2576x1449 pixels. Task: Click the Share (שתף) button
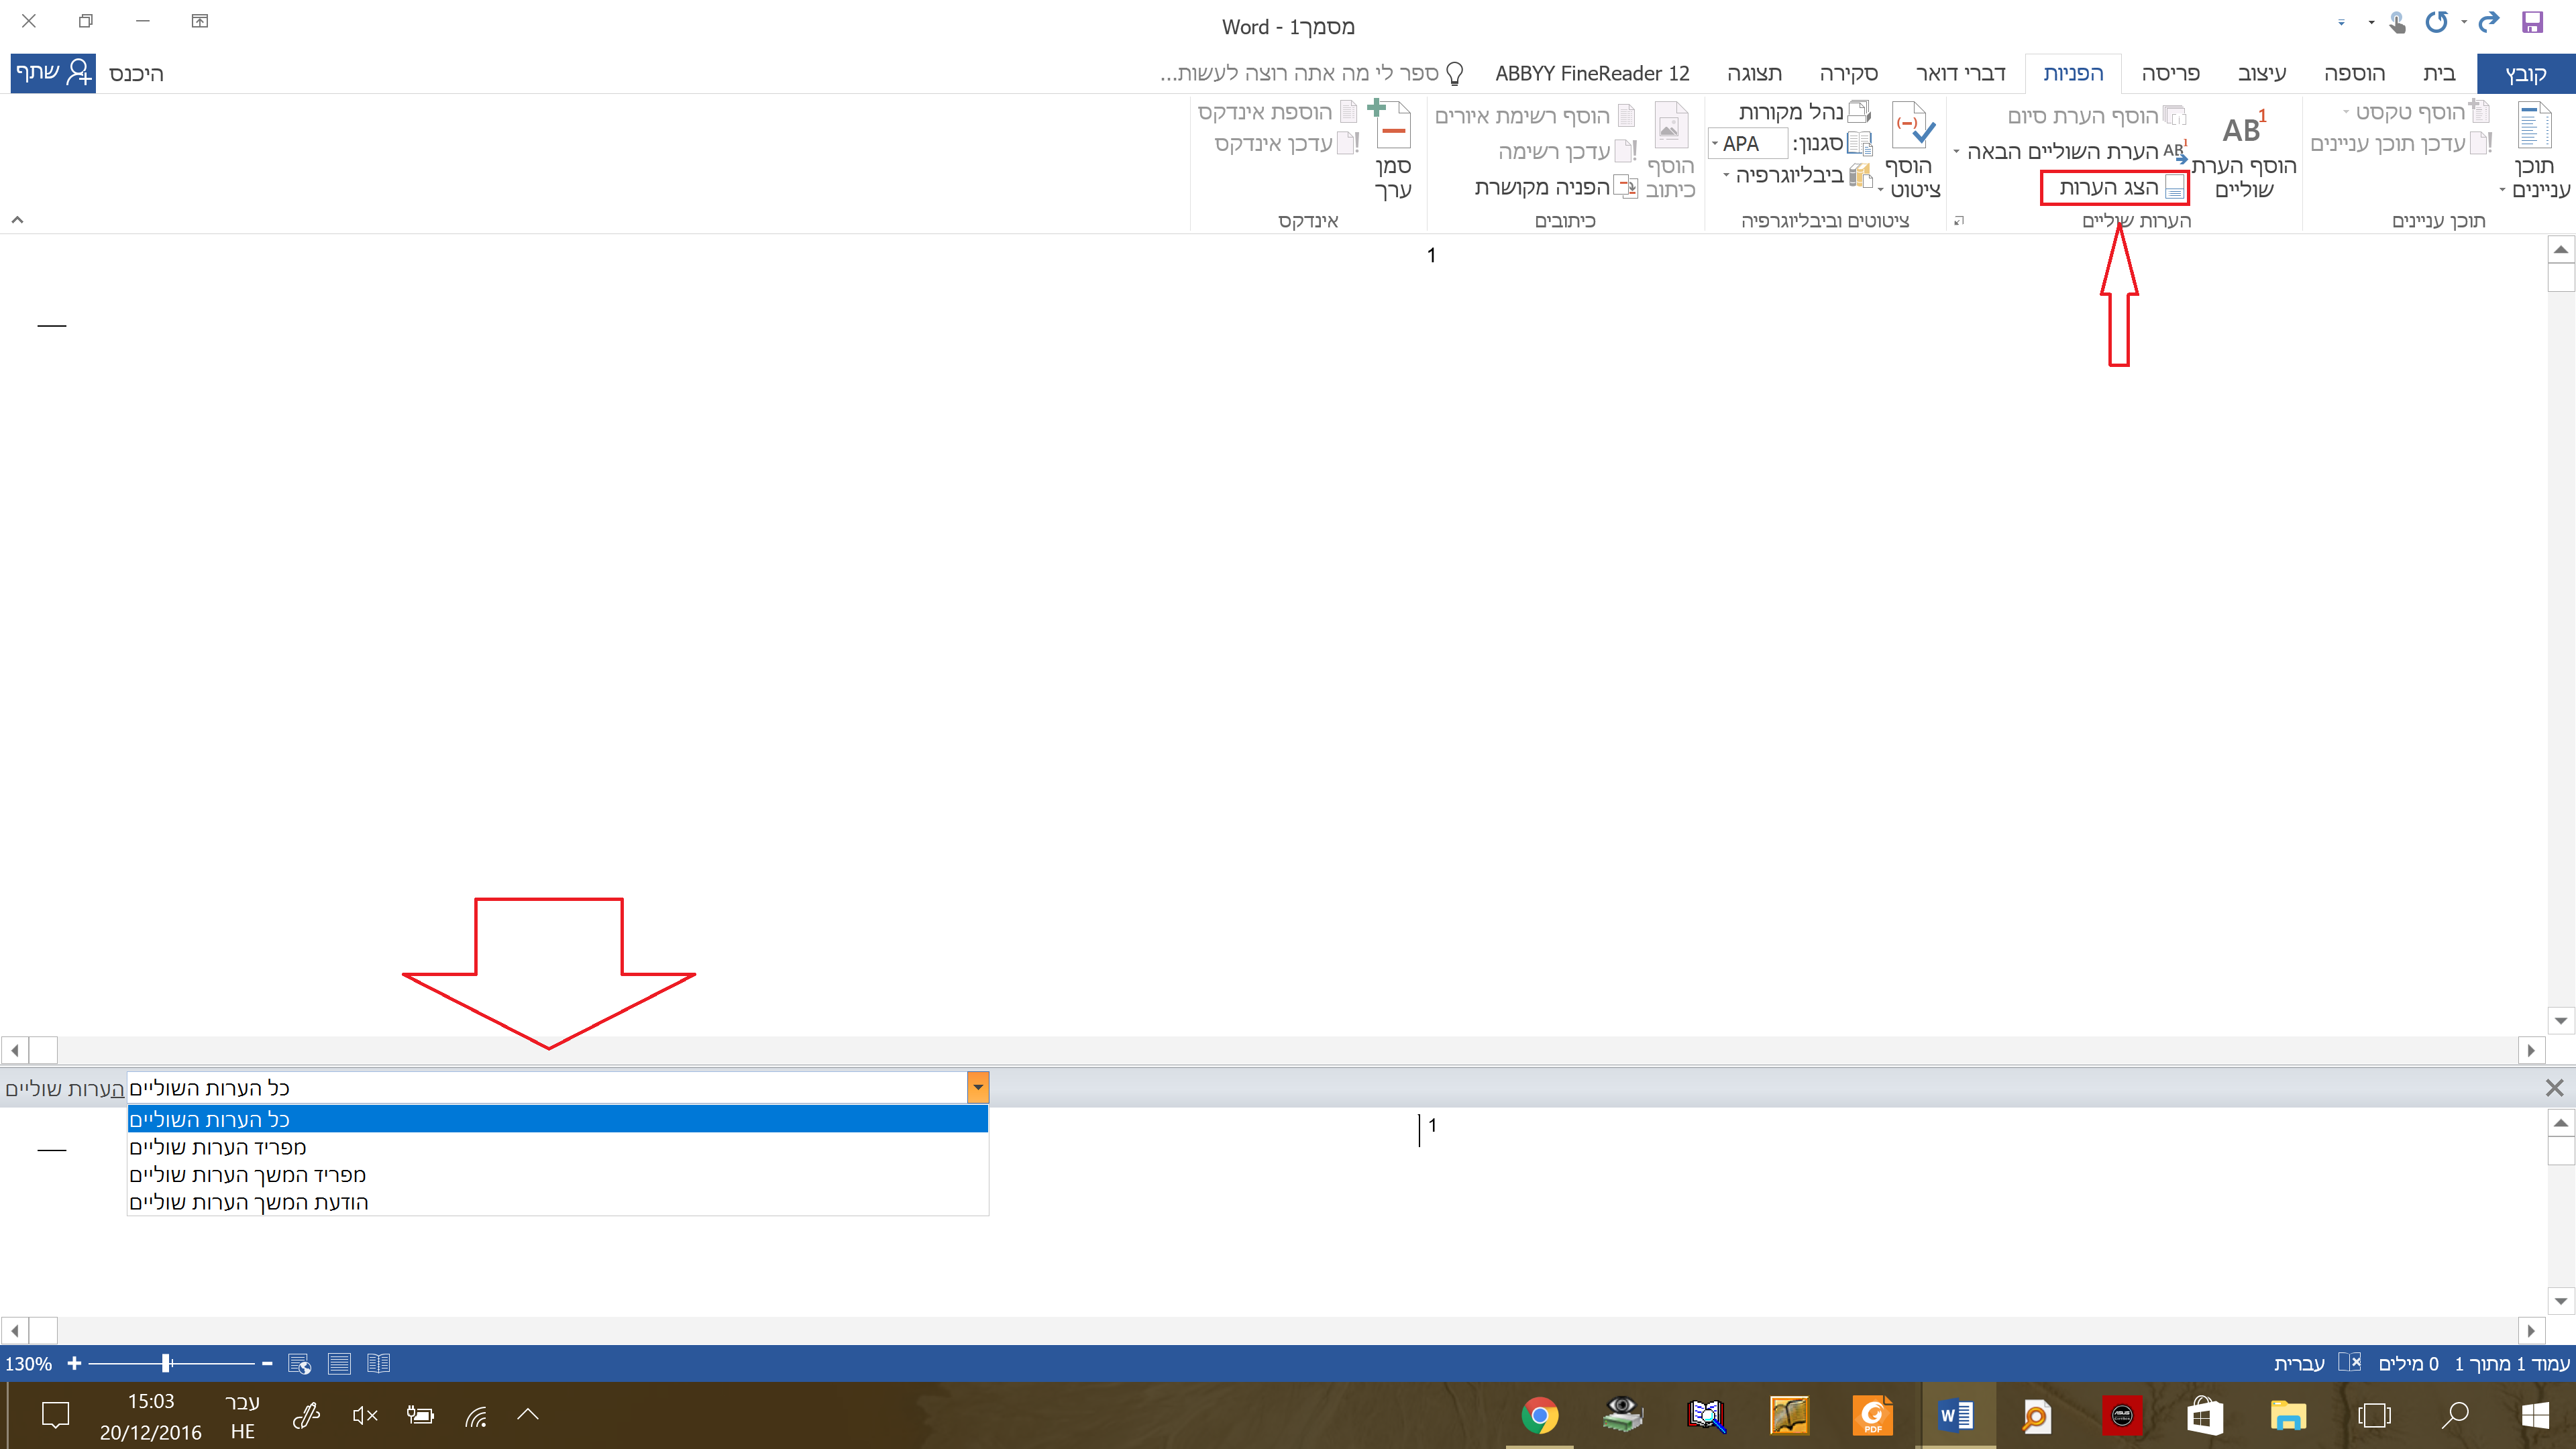coord(53,73)
